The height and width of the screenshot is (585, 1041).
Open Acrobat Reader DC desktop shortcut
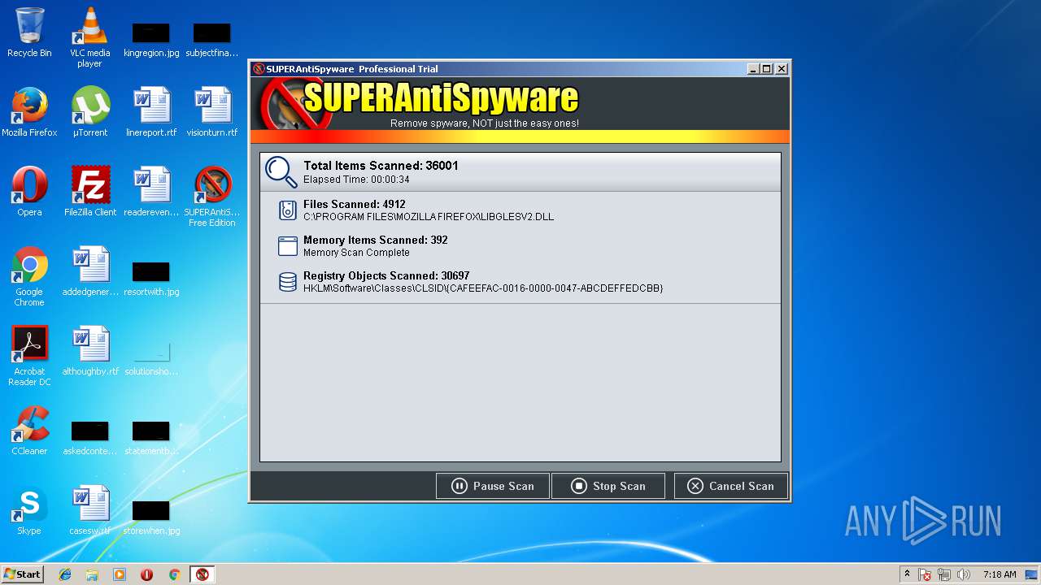29,357
